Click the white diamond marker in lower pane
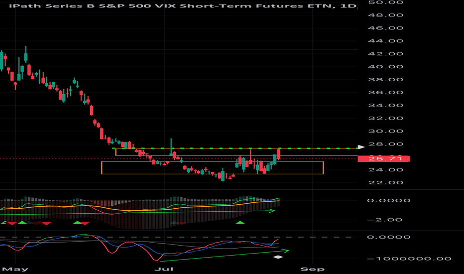 (278, 257)
